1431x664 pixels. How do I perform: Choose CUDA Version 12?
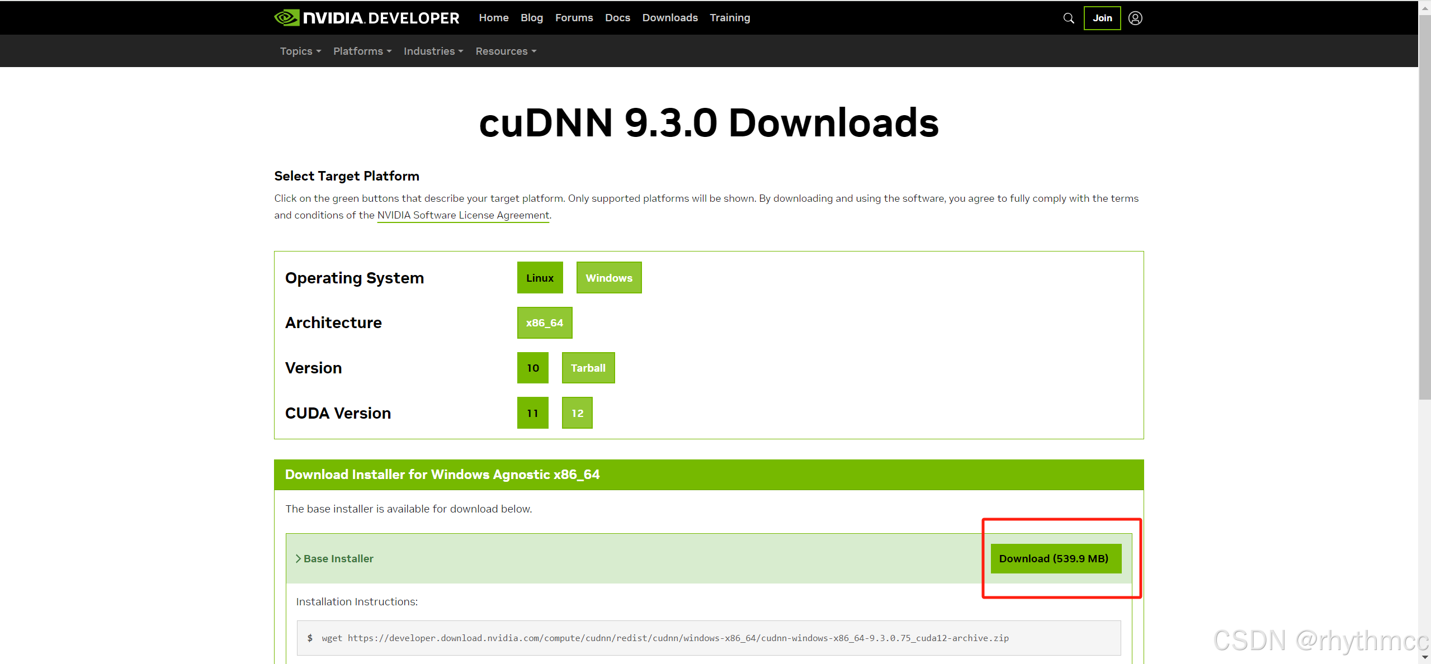tap(577, 413)
